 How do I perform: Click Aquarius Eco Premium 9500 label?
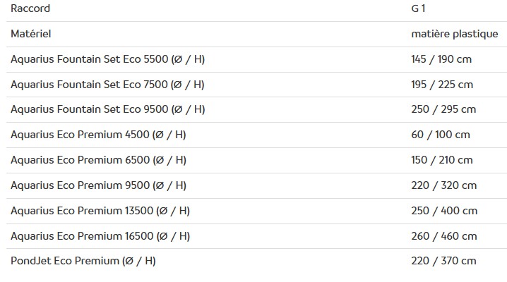tap(98, 185)
